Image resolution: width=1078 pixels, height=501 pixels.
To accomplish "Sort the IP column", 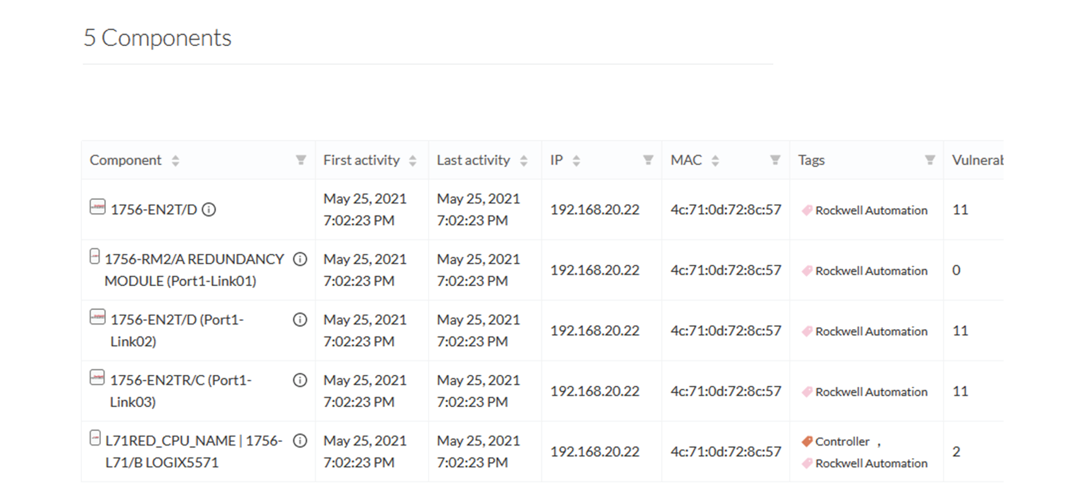I will tap(576, 161).
